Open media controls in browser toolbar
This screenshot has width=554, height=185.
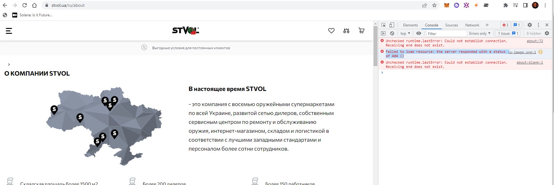tap(516, 5)
